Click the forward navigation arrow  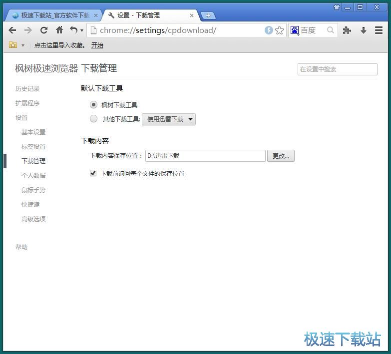point(28,30)
